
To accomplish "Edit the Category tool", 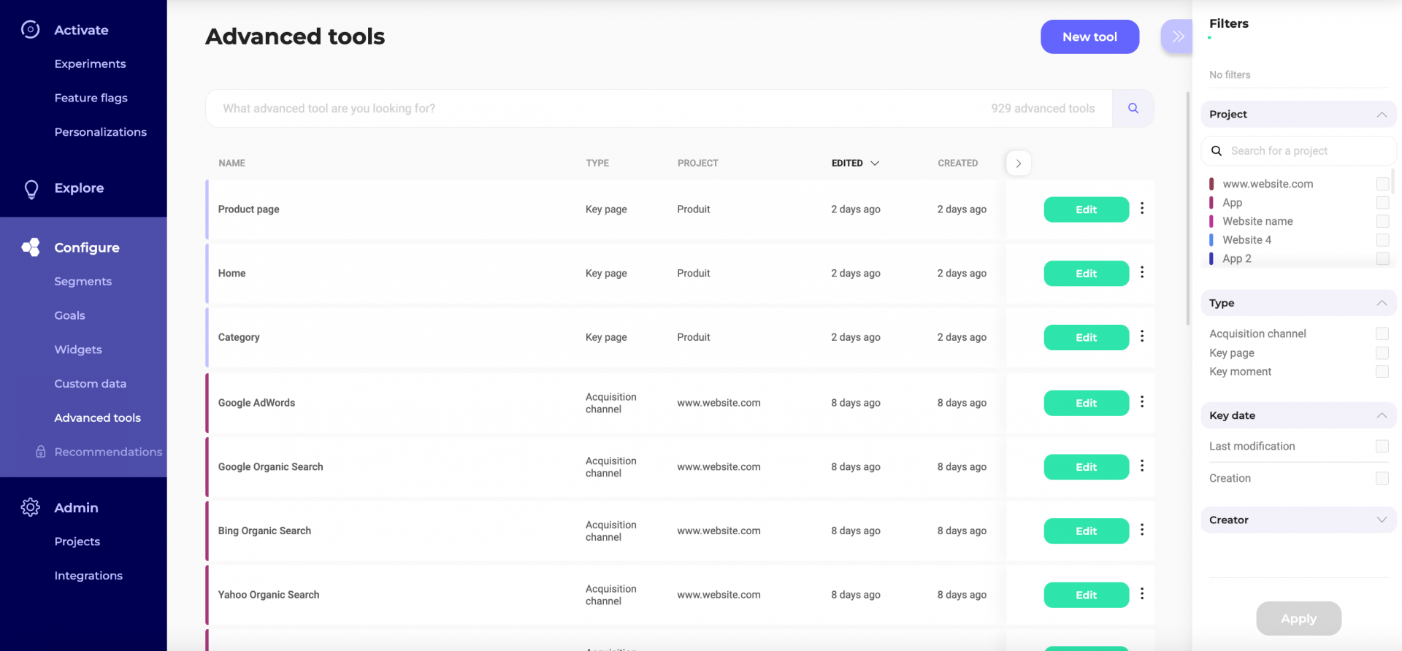I will [1086, 337].
